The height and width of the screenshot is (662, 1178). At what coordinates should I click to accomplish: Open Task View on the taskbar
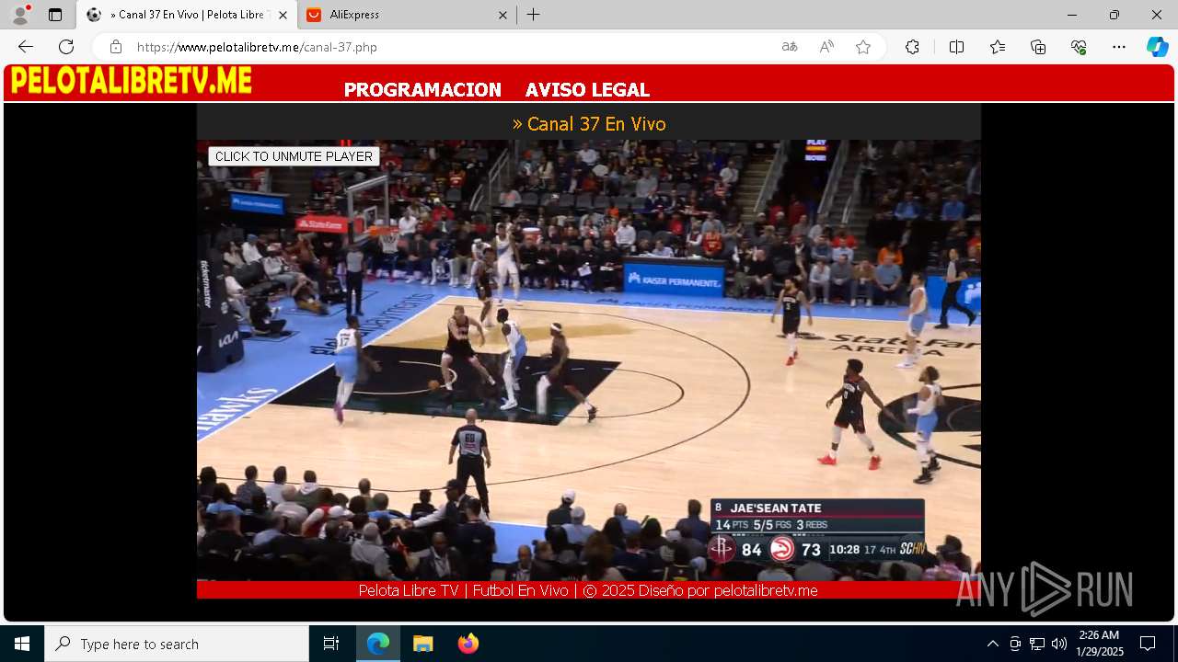tap(331, 644)
